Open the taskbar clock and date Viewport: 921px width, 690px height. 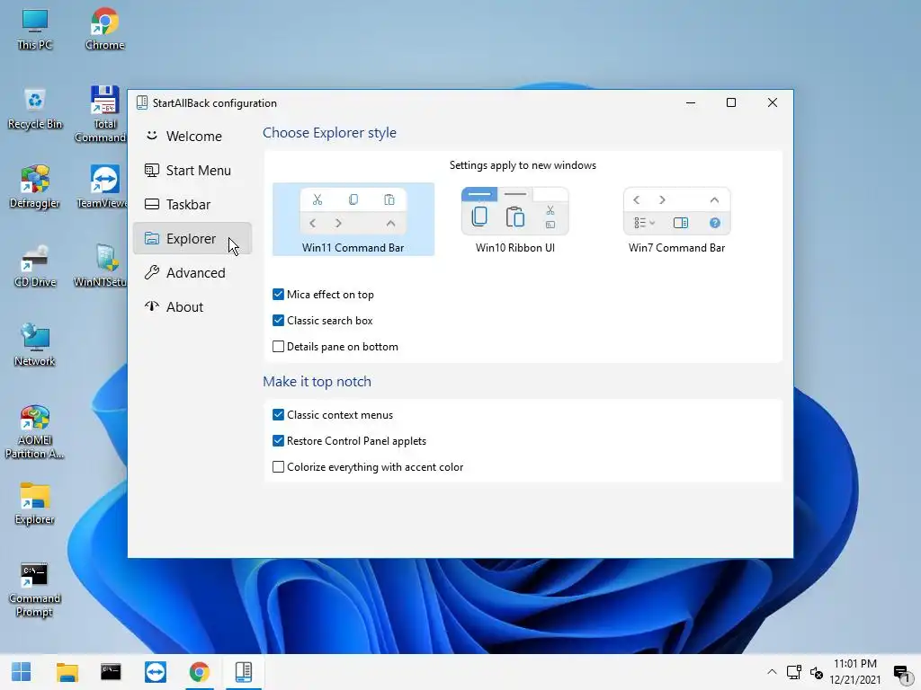855,672
